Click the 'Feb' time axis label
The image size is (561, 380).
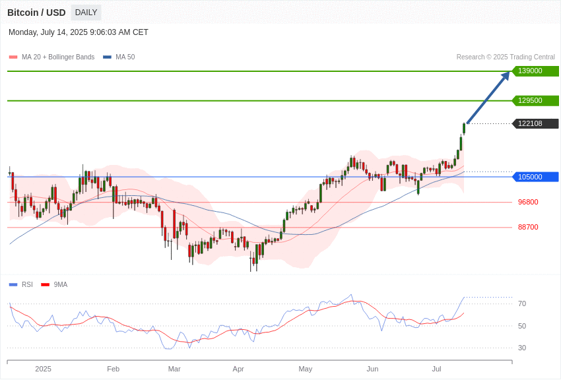(x=113, y=369)
